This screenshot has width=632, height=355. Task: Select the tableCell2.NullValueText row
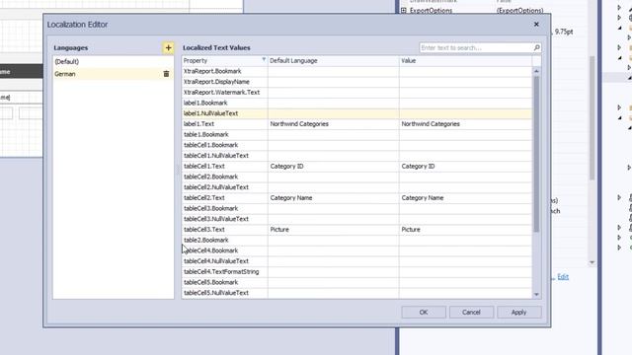(x=356, y=187)
